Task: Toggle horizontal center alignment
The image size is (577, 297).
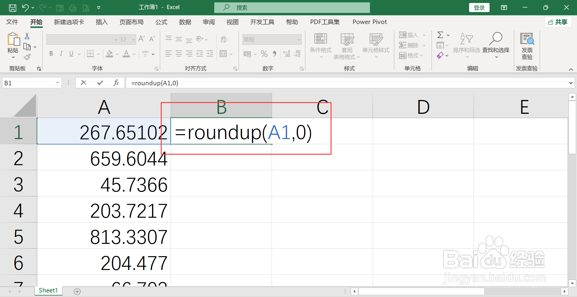Action: pos(179,54)
